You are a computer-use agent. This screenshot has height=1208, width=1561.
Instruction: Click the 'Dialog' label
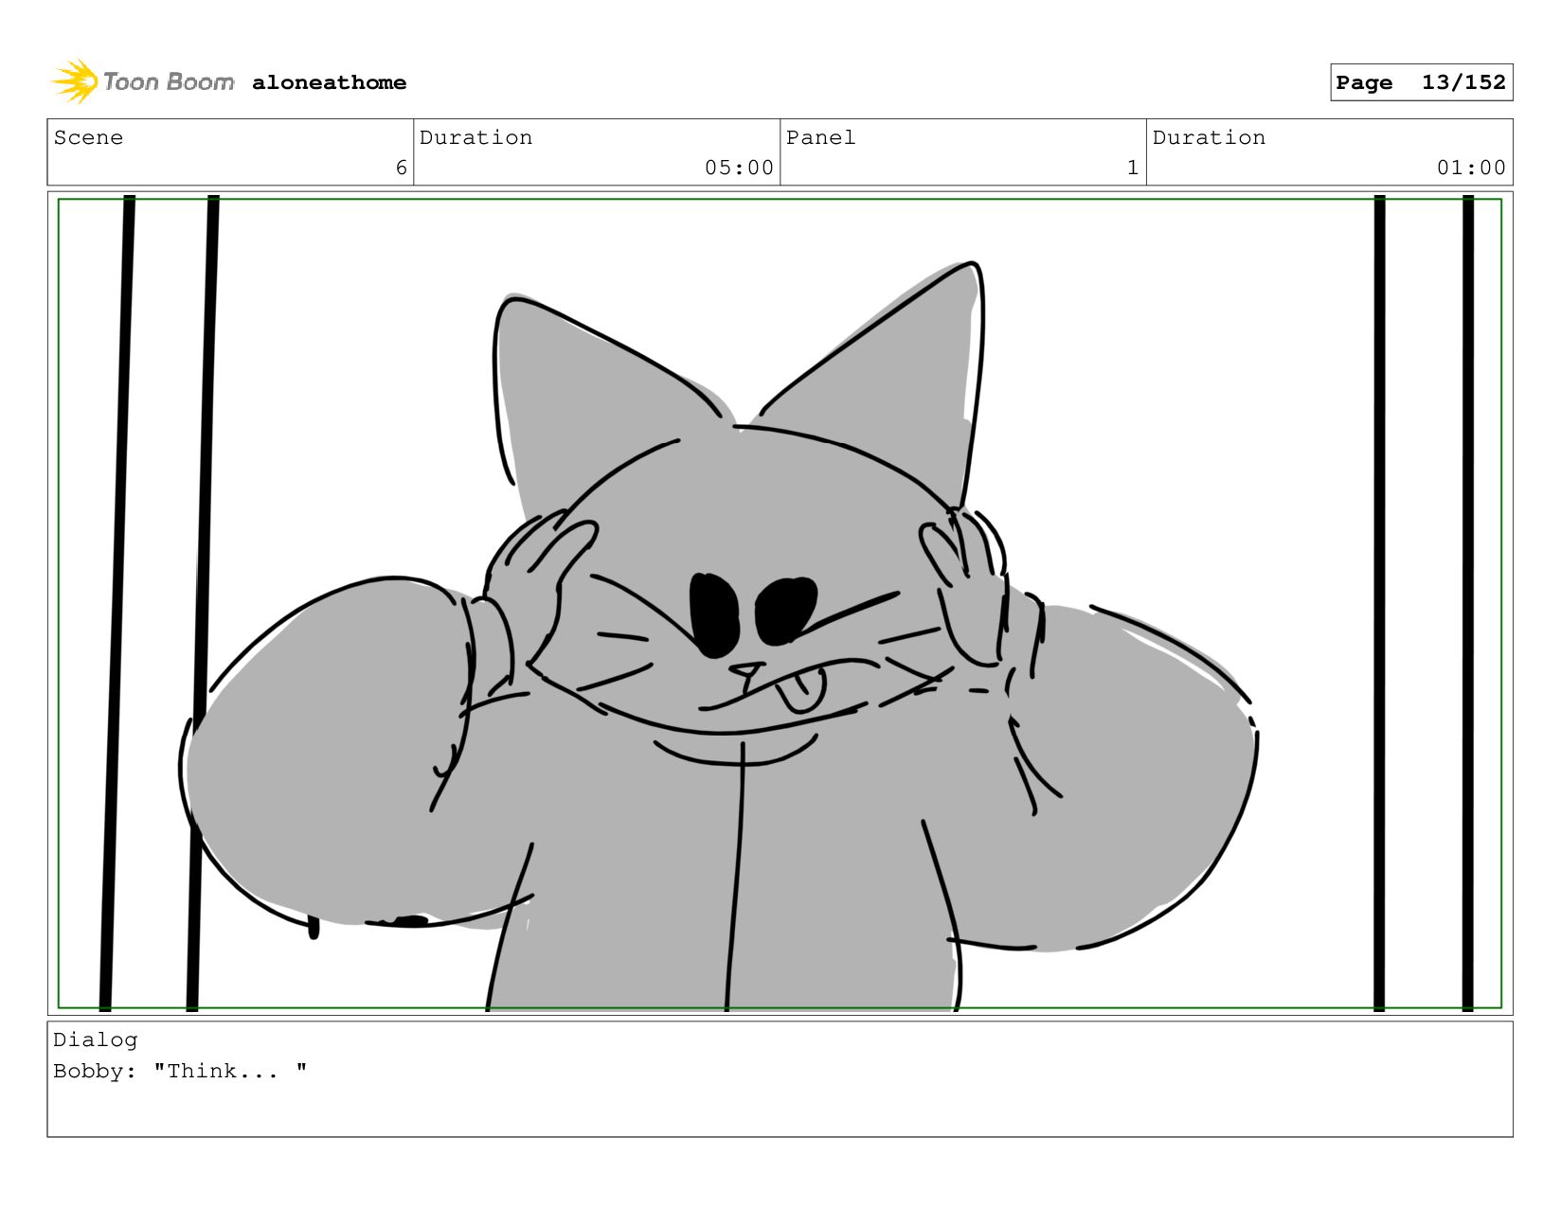[x=95, y=1039]
